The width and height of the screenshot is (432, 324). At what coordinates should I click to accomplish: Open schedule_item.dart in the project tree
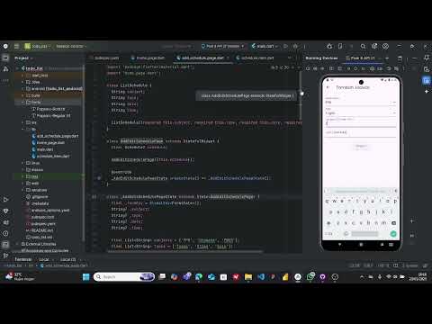pos(50,157)
